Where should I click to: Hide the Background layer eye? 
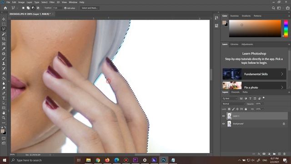pyautogui.click(x=223, y=123)
